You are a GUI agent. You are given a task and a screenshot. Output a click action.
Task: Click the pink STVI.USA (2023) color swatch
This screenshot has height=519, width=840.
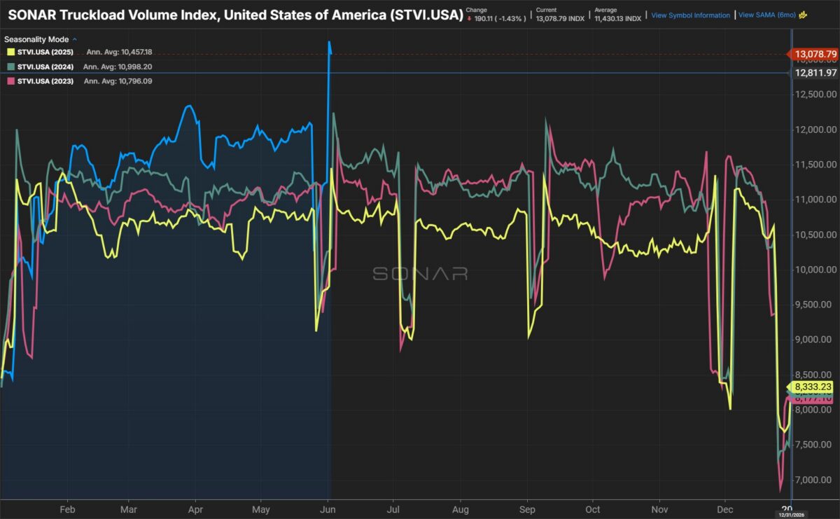10,82
